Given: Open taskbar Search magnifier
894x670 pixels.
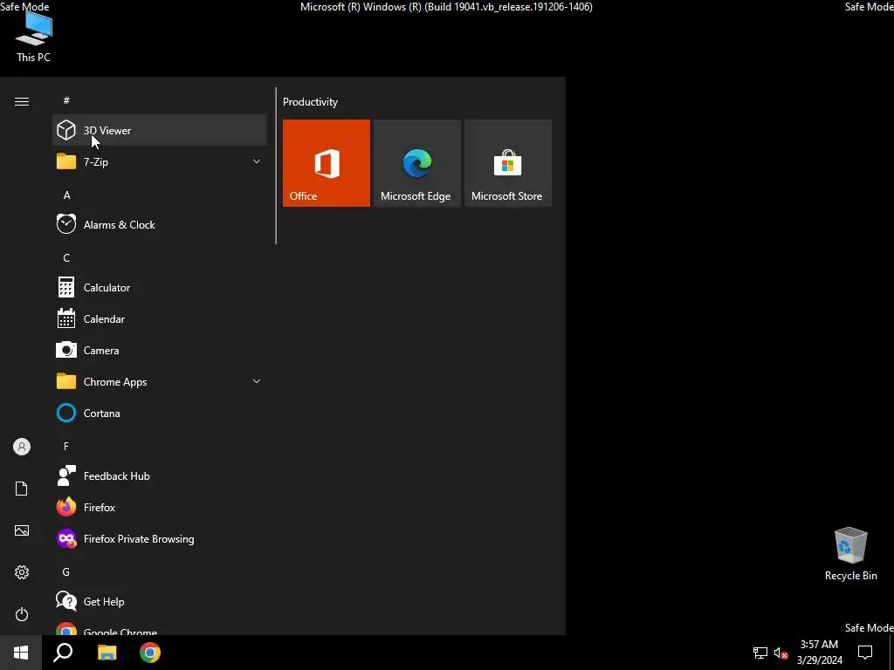Looking at the screenshot, I should (63, 653).
